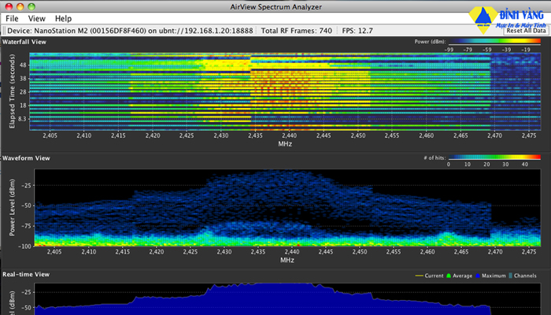Image resolution: width=551 pixels, height=315 pixels.
Task: Click the -75 Power Level label in Waveform View
Action: click(25, 226)
